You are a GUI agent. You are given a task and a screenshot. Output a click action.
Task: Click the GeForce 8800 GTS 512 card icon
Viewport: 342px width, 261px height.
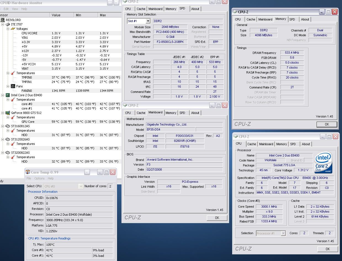coord(8,113)
